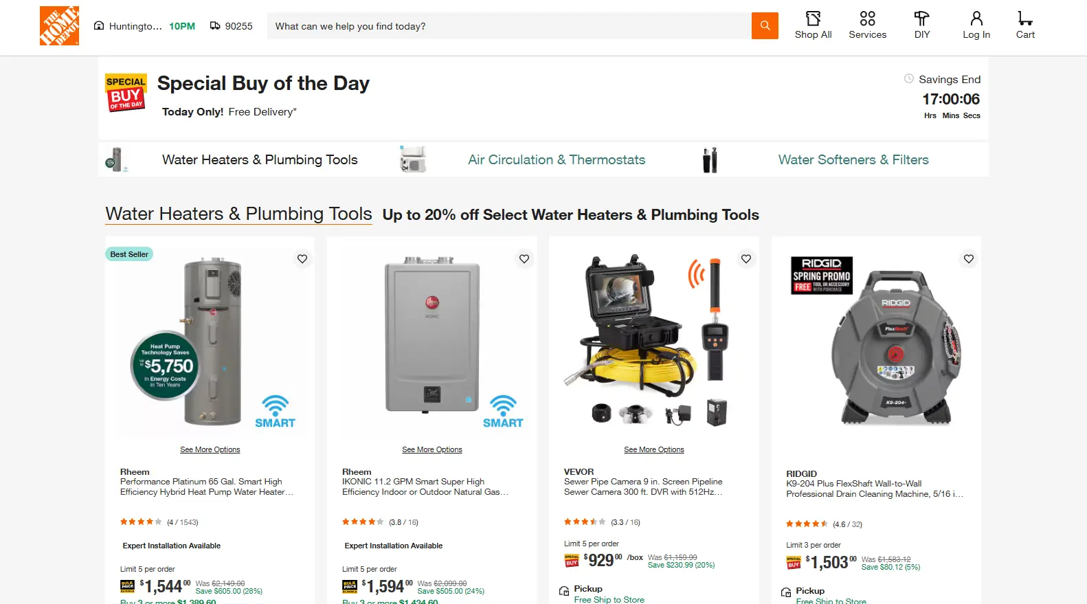Favorite the VEVOR sewer pipe camera
Viewport: 1087px width, 604px height.
coord(746,259)
